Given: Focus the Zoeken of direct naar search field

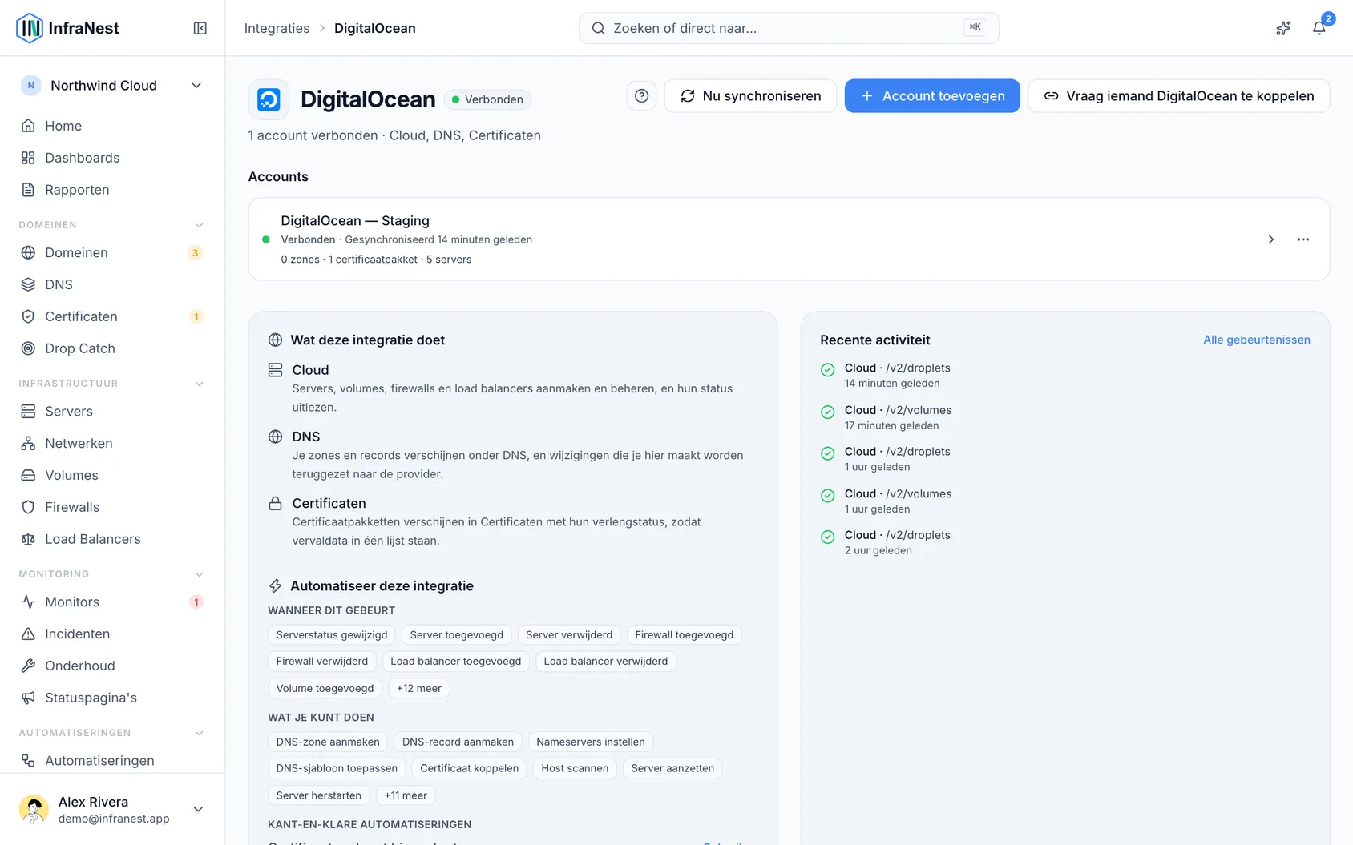Looking at the screenshot, I should (x=789, y=28).
